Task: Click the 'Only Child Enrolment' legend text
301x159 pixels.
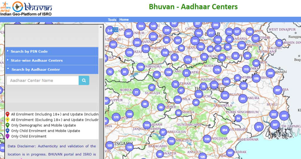Action: pos(29,136)
